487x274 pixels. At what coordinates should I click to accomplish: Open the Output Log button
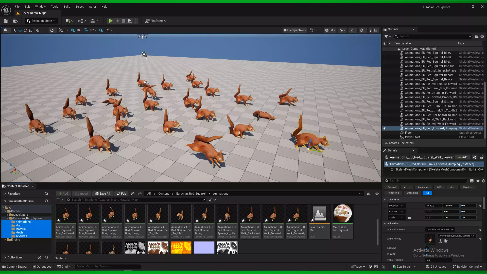pos(42,267)
